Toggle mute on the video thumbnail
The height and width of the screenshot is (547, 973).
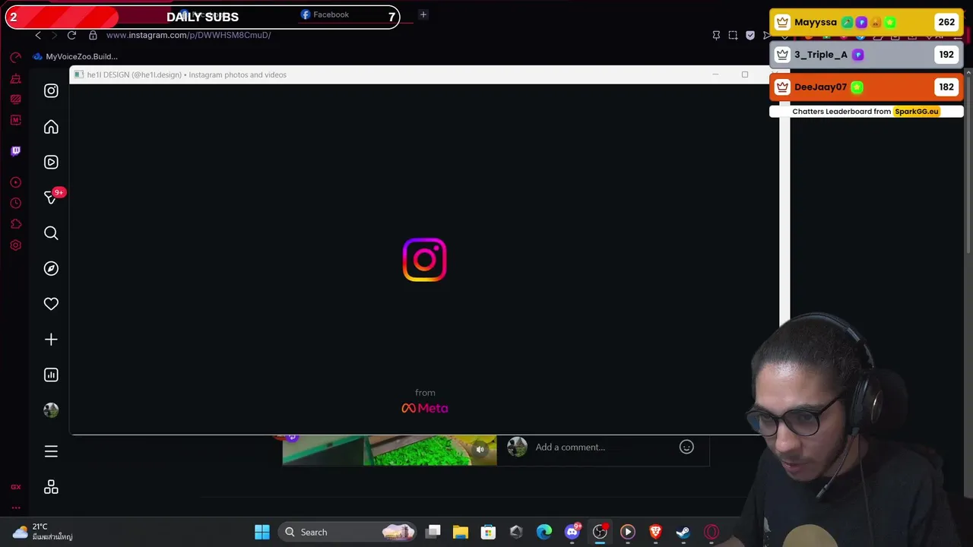click(480, 450)
